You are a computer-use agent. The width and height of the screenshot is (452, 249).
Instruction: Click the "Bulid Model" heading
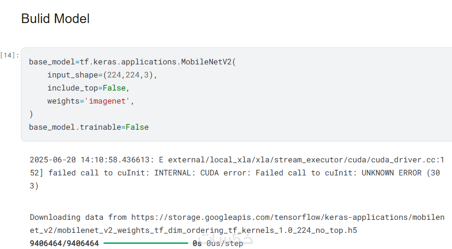click(55, 19)
